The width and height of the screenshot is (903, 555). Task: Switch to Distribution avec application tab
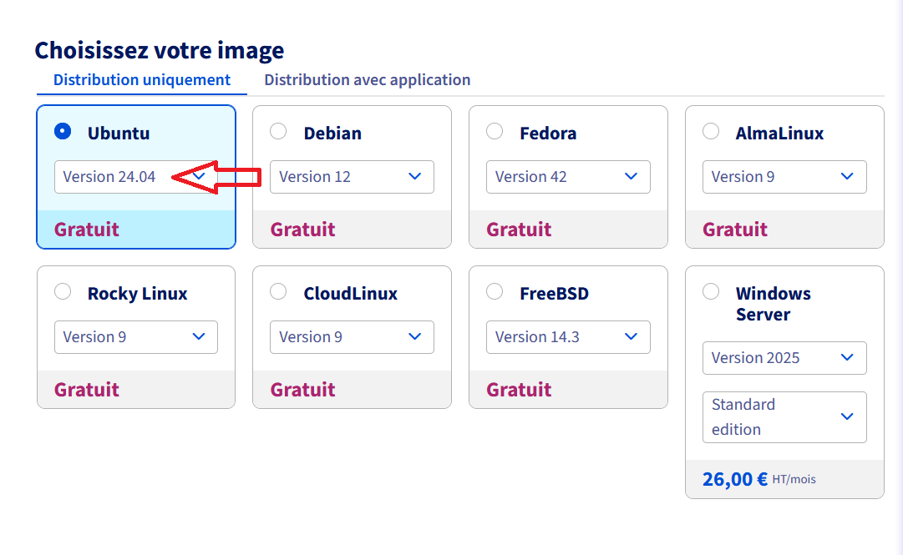368,80
